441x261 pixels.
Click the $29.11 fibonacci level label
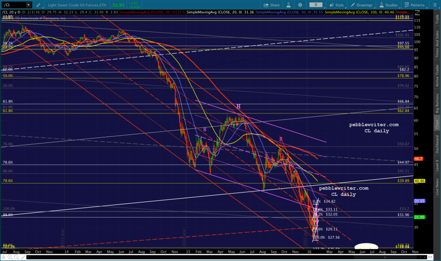pos(331,229)
